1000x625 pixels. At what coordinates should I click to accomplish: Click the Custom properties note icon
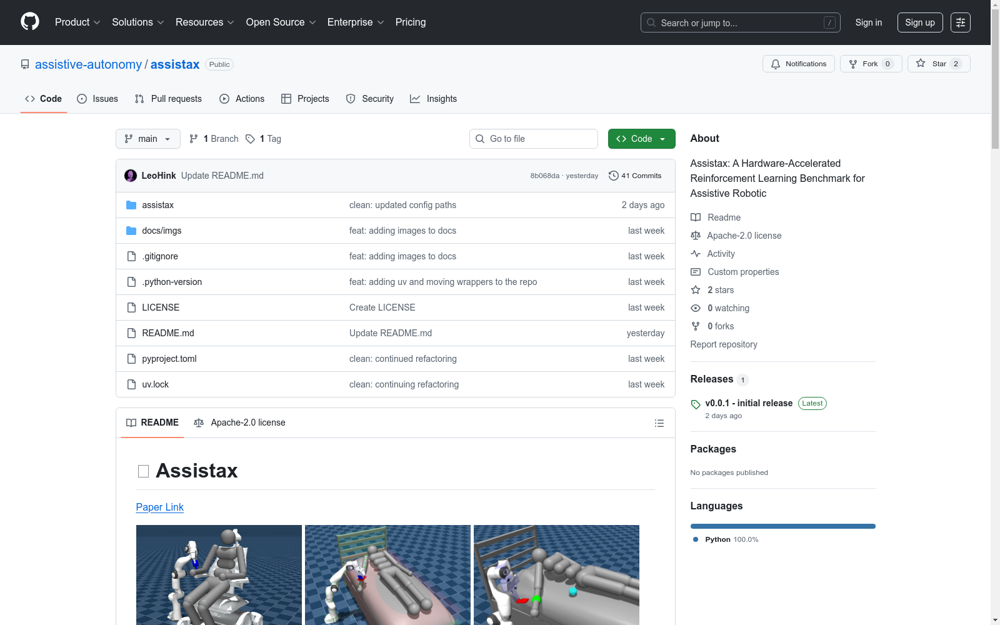pos(696,272)
